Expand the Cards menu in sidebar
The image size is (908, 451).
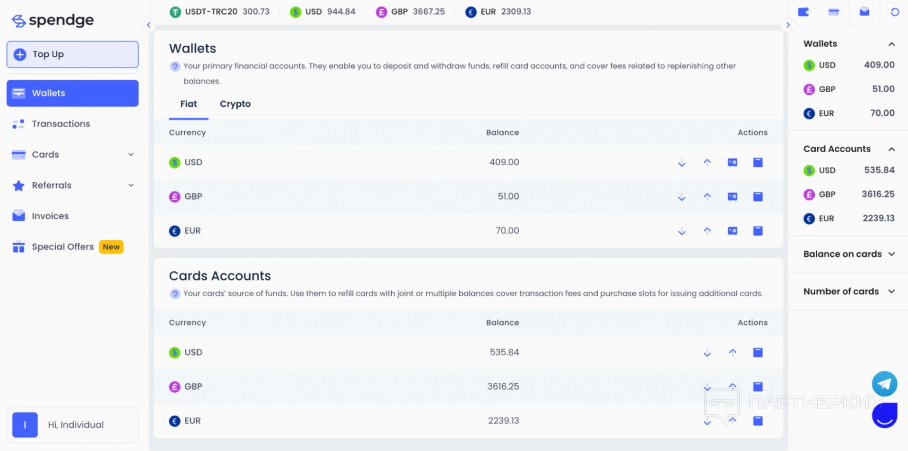click(x=131, y=154)
